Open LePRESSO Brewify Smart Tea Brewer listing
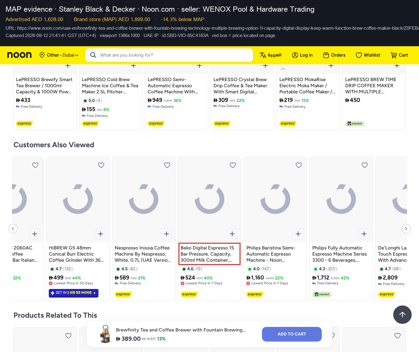 coord(44,86)
